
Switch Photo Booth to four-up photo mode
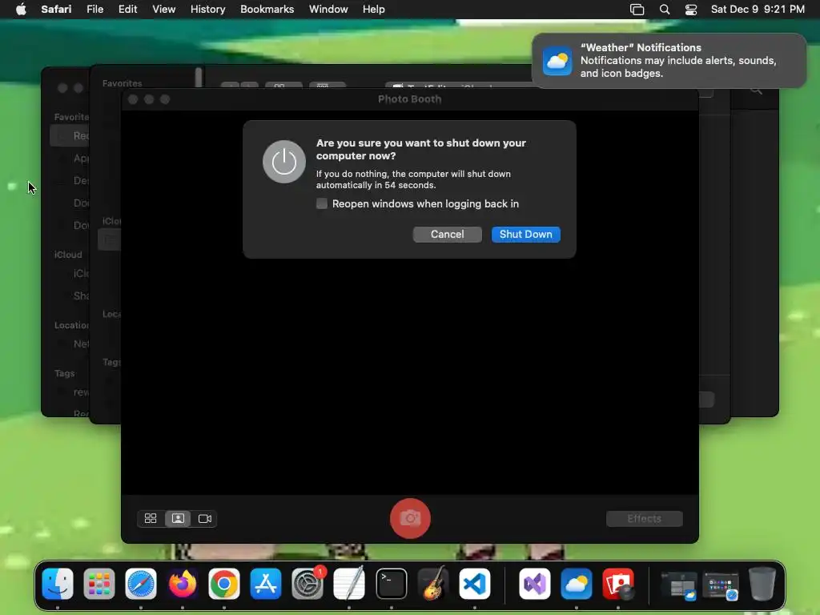pos(151,518)
